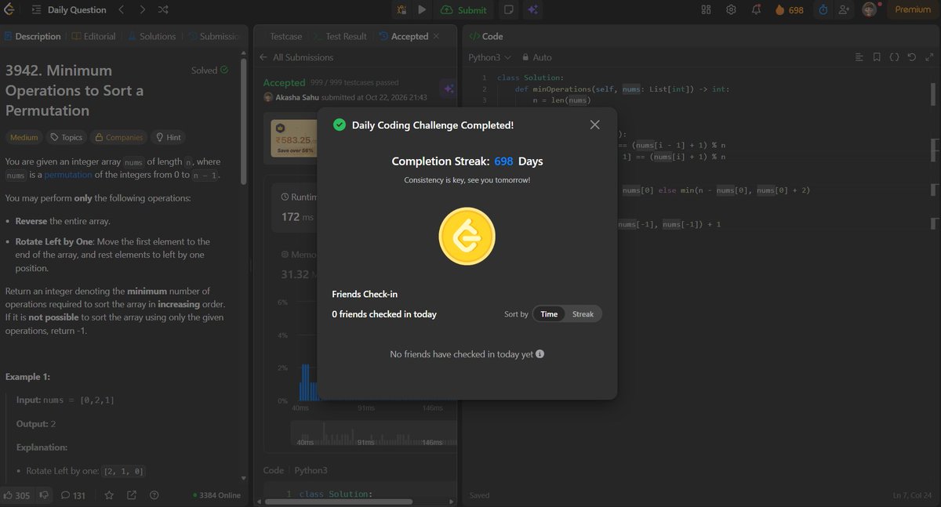Run the code with the play icon
941x507 pixels.
click(422, 9)
